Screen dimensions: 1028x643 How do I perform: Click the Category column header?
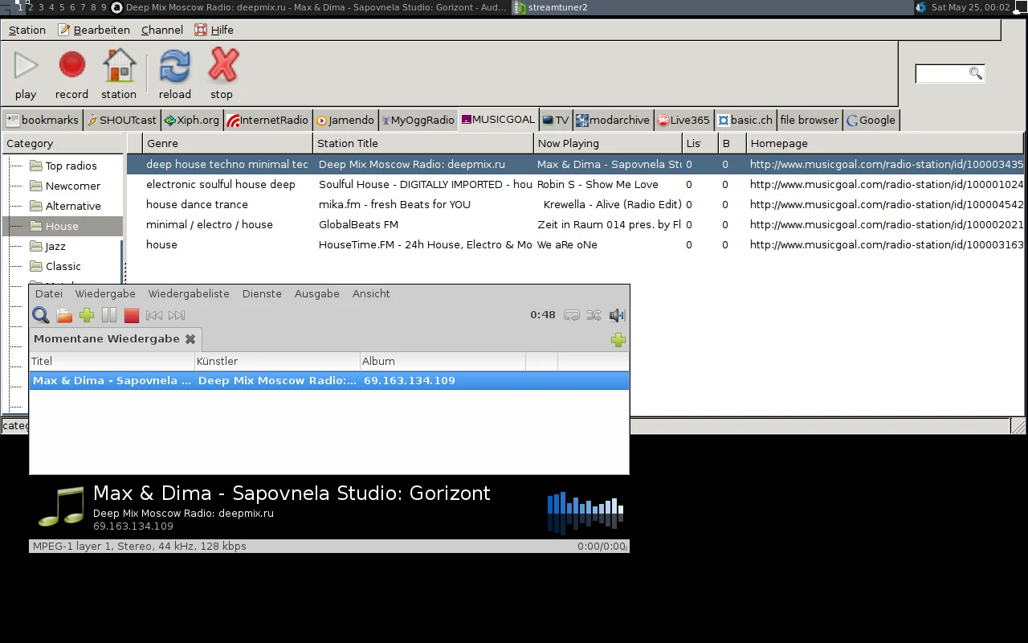64,143
